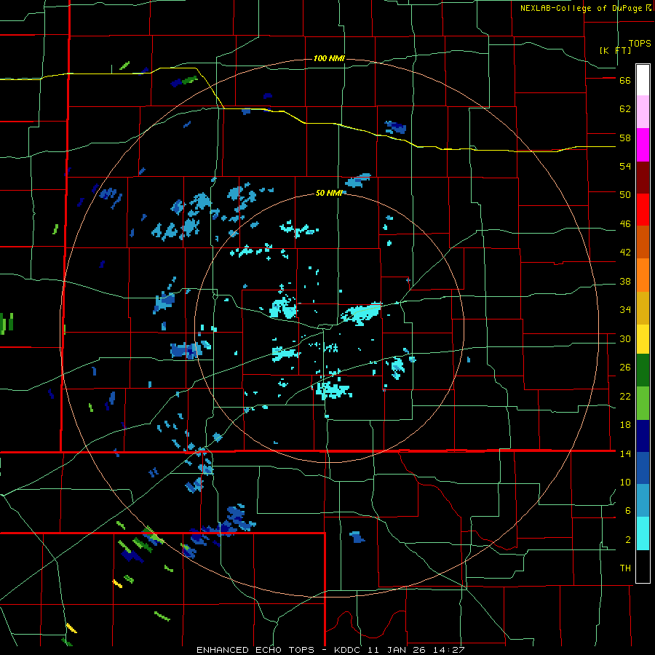The width and height of the screenshot is (655, 655).
Task: Click the 14 legend value
Action: coord(625,453)
